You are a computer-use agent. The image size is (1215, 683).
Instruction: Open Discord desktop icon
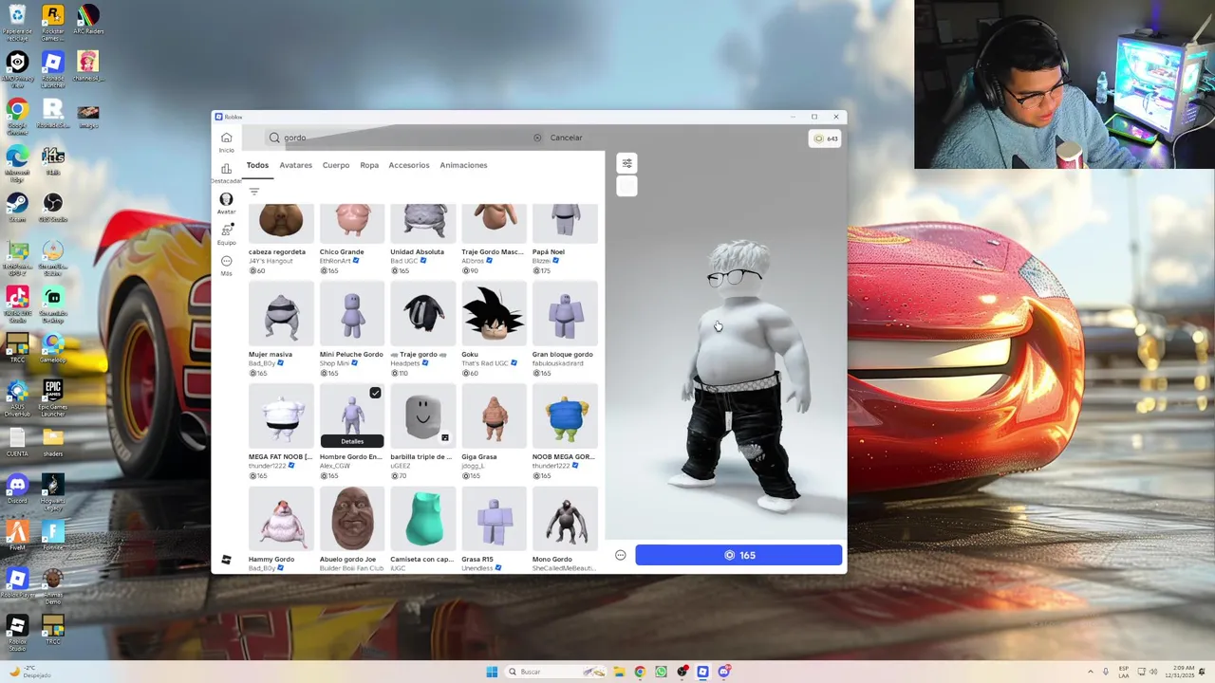(17, 489)
